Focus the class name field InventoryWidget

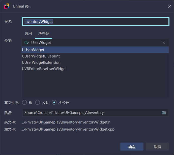click(x=96, y=22)
